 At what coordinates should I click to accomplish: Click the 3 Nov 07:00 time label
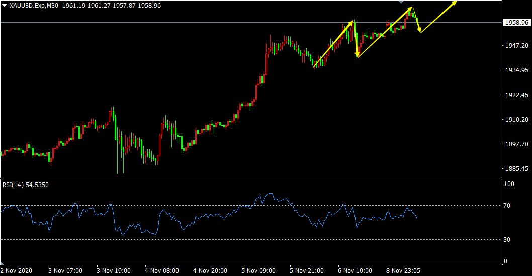coord(65,271)
